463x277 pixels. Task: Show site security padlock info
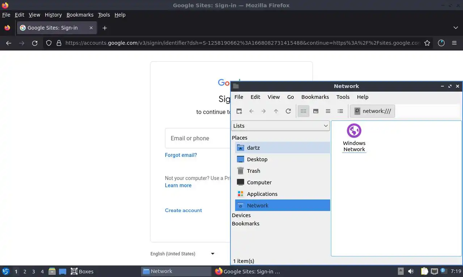[59, 43]
